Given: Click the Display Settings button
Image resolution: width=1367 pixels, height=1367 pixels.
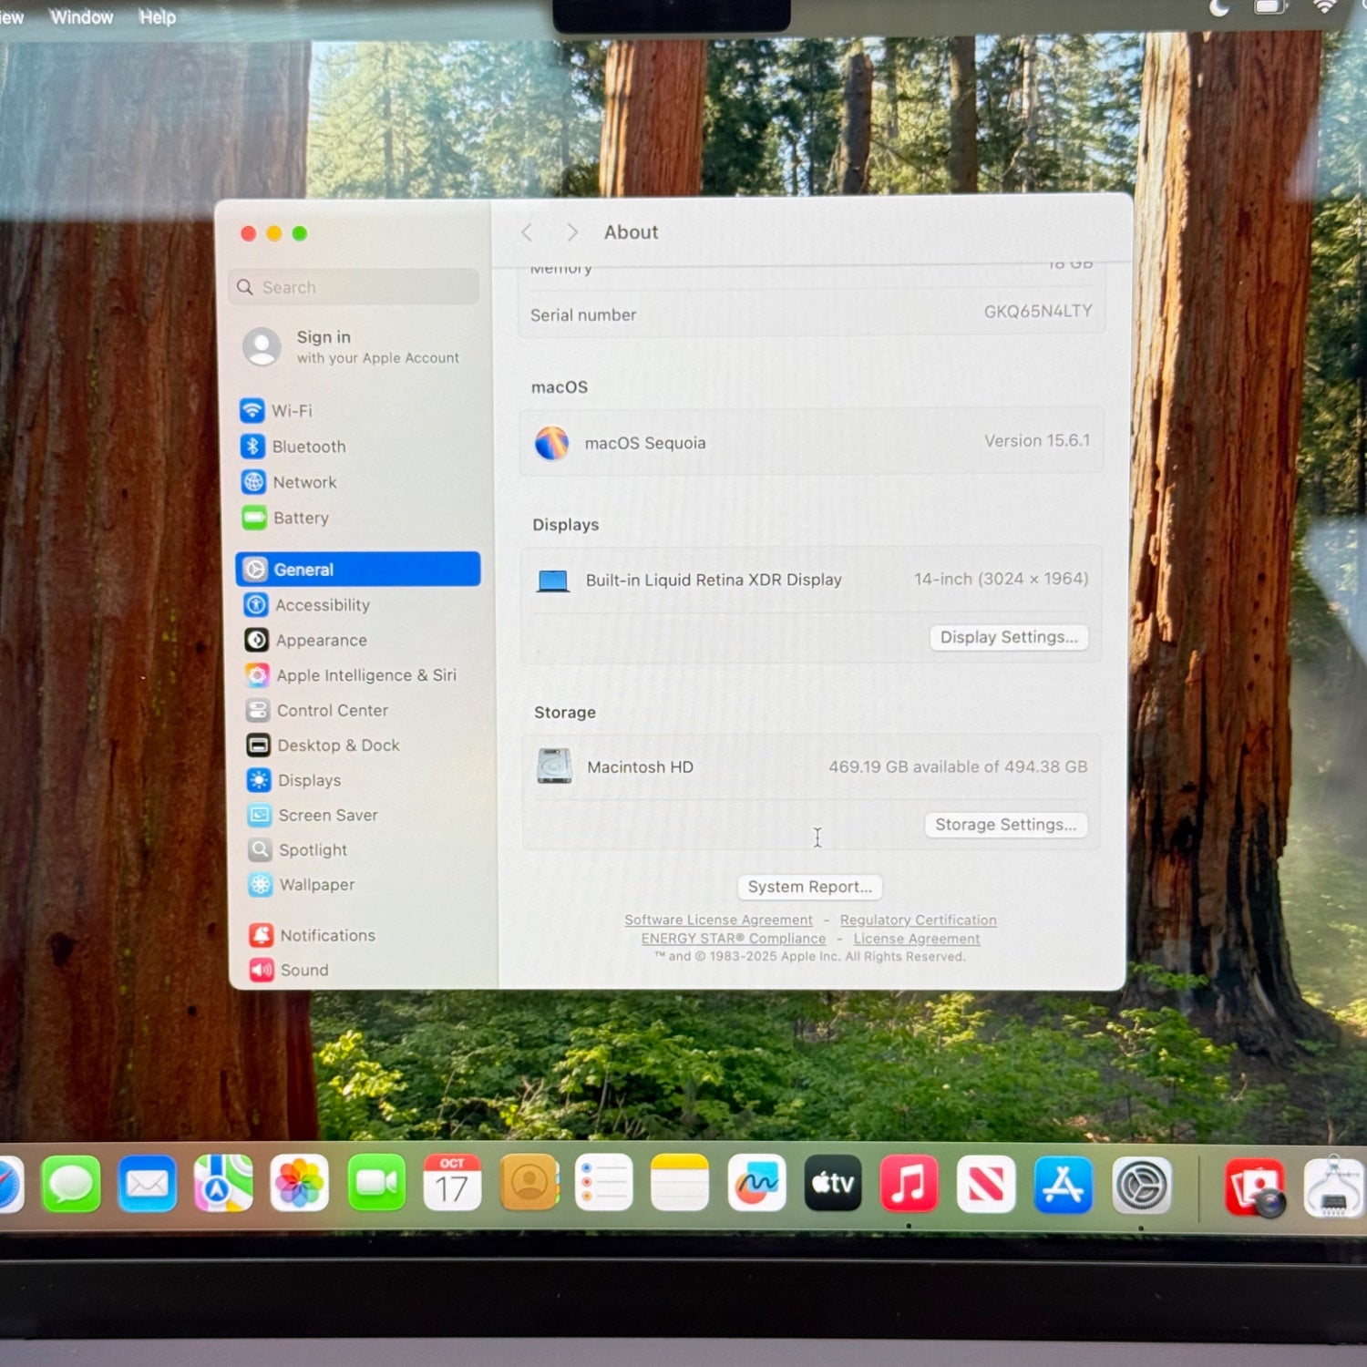Looking at the screenshot, I should coord(1008,637).
